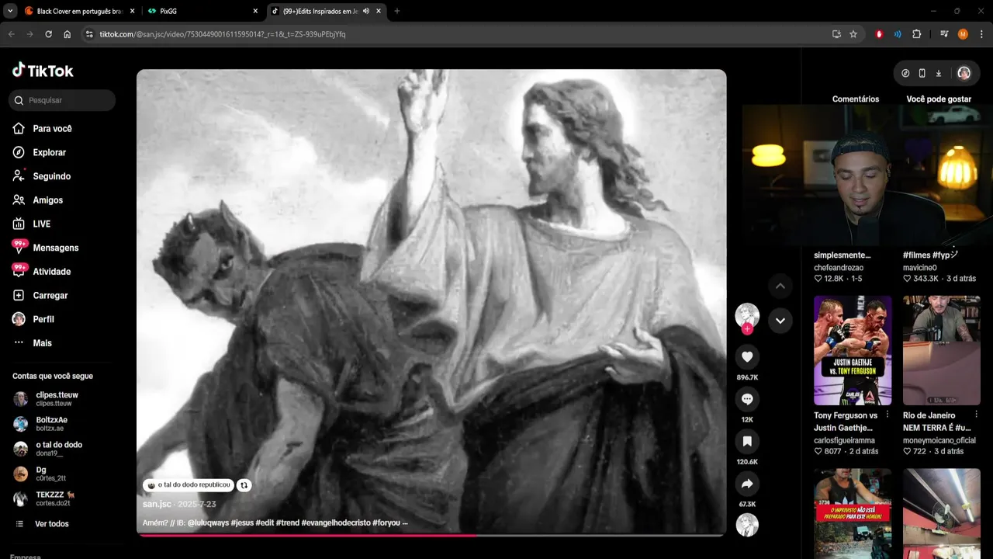Image resolution: width=993 pixels, height=559 pixels.
Task: Open TikTok coins icon in top pill
Action: 905,73
